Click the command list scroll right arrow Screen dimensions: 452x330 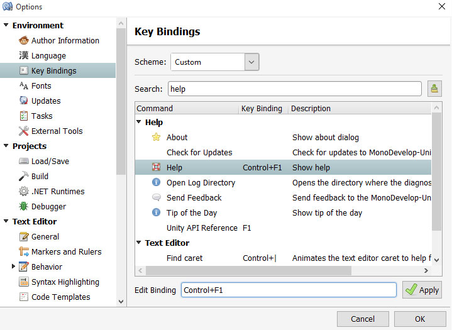(426, 270)
